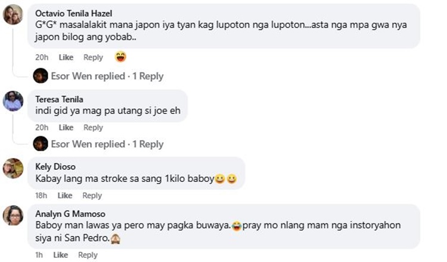Click the 18h timestamp on Kely's comment

(41, 195)
